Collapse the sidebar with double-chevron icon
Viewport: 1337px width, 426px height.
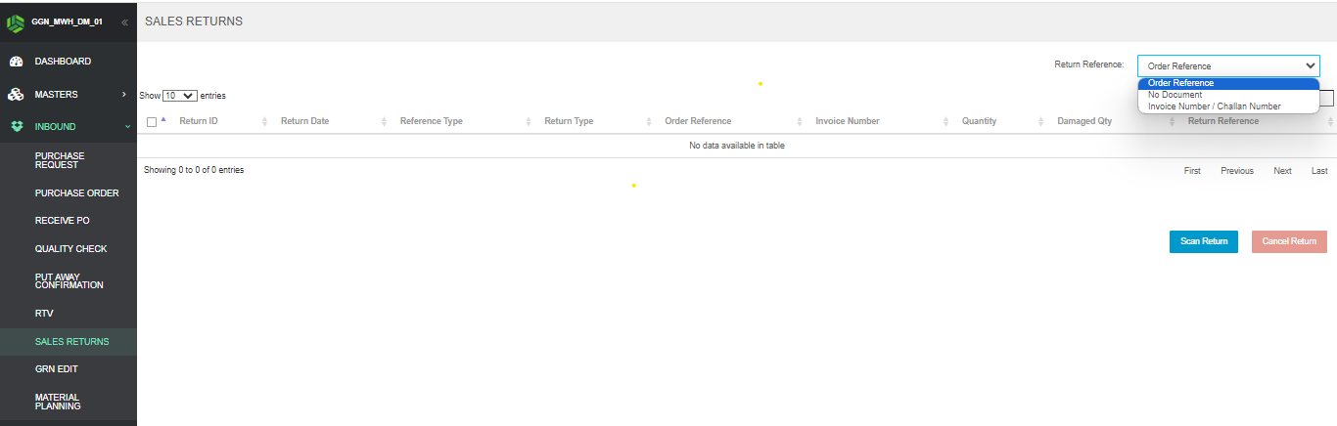124,21
